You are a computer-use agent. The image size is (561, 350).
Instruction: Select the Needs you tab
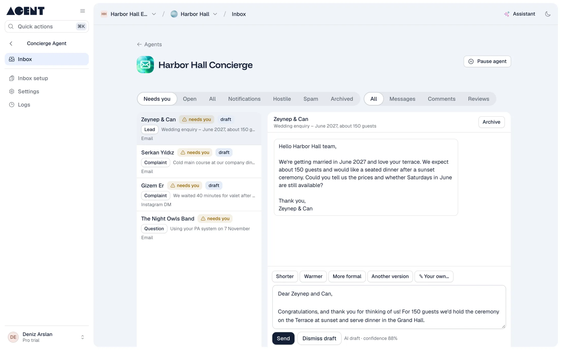[157, 99]
